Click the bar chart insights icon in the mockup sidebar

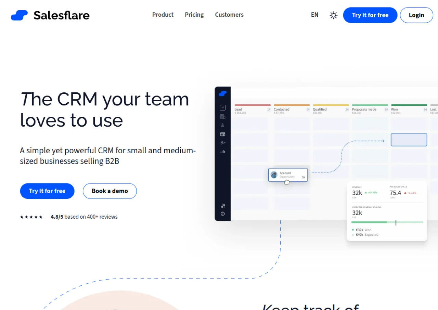(223, 151)
